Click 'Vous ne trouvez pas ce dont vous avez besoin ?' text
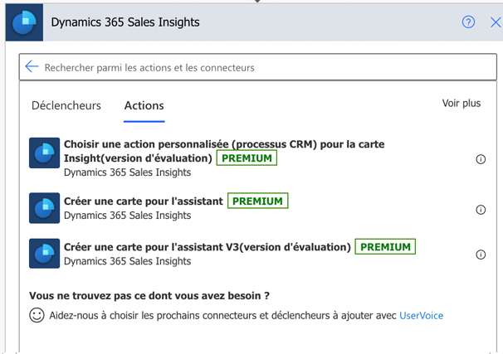Image resolution: width=503 pixels, height=354 pixels. (x=149, y=295)
